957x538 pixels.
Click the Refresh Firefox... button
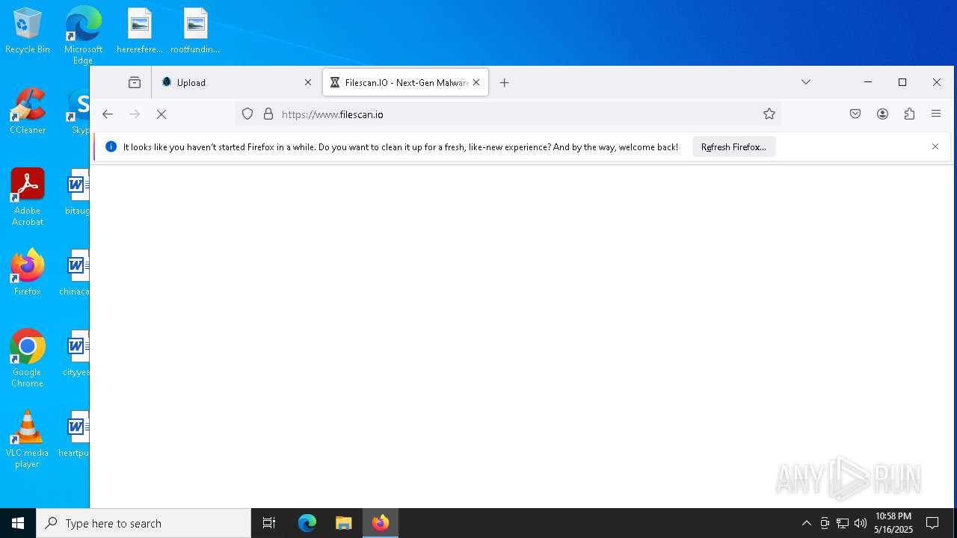pyautogui.click(x=733, y=147)
